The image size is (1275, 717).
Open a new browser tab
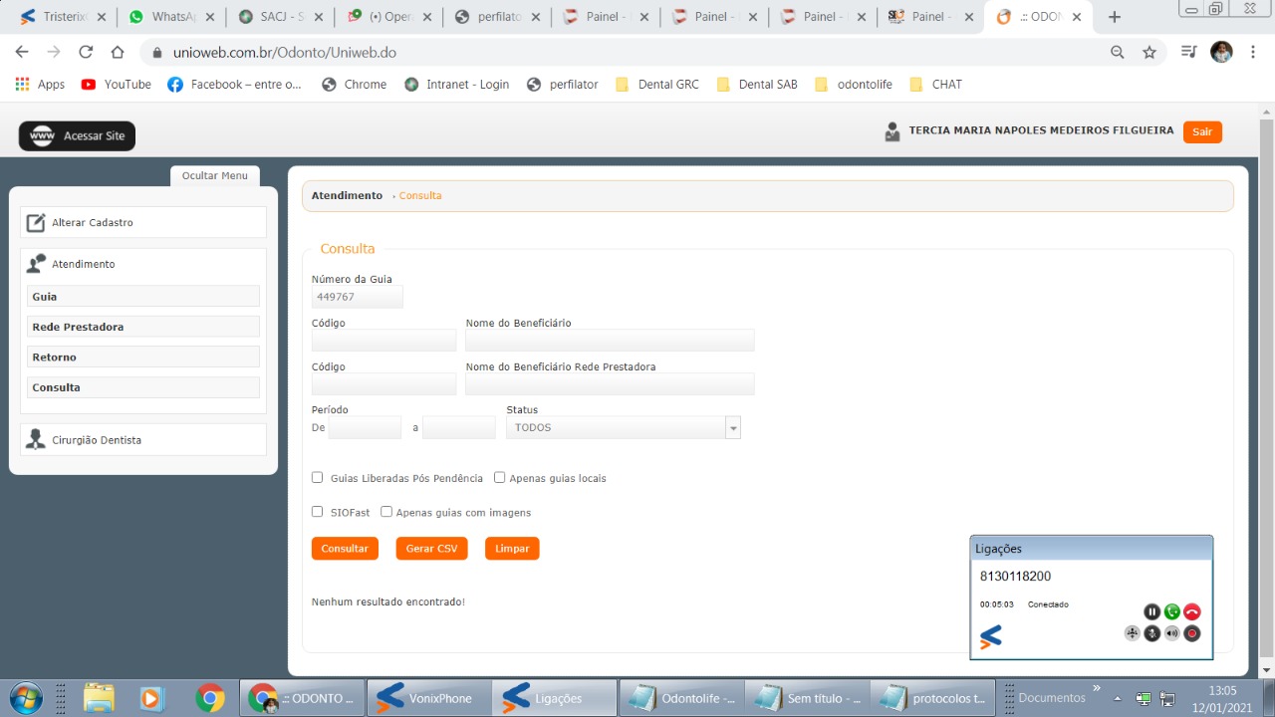click(1115, 17)
